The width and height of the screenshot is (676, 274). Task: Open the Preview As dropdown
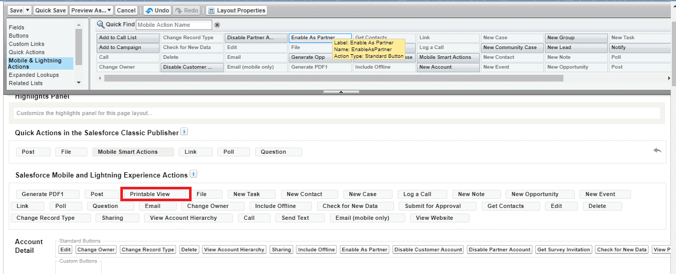(91, 10)
